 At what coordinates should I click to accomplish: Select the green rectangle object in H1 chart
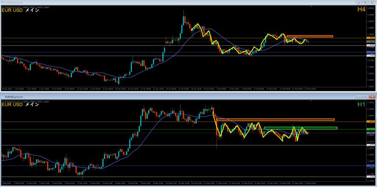click(x=300, y=128)
